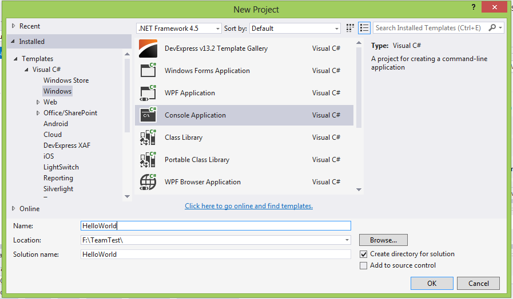The height and width of the screenshot is (299, 513).
Task: Switch to medium icons list view
Action: point(364,28)
